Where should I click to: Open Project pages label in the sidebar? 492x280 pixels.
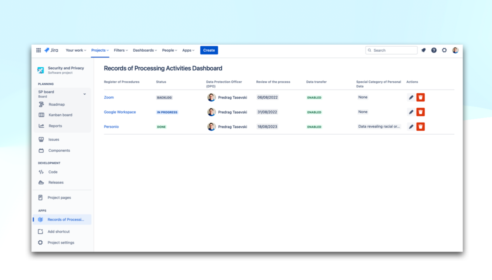[59, 198]
